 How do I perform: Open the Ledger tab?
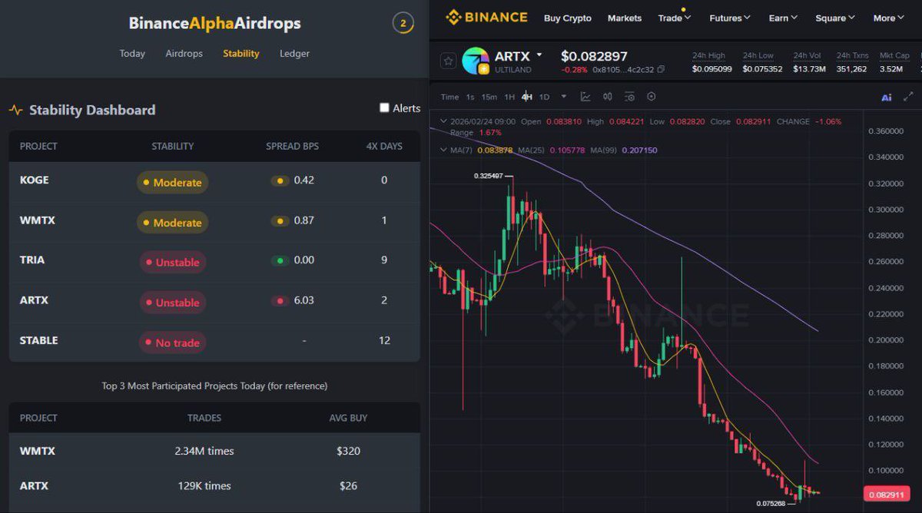294,54
